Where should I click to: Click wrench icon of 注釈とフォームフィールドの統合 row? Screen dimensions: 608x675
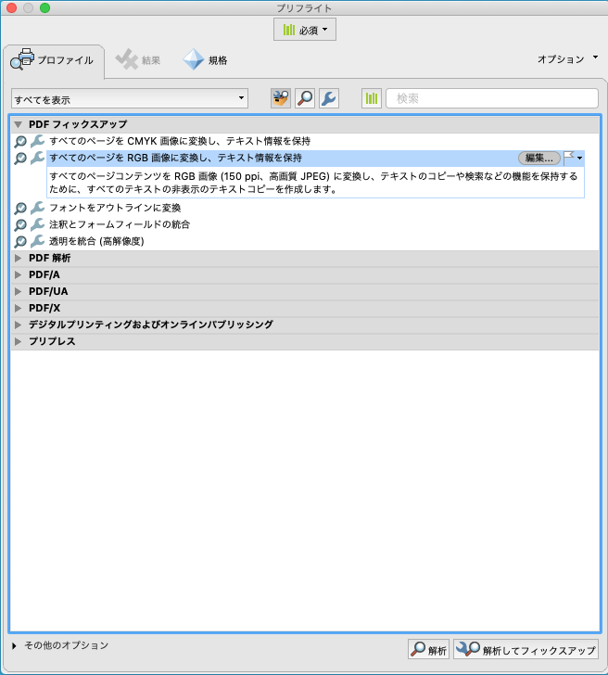pyautogui.click(x=37, y=224)
